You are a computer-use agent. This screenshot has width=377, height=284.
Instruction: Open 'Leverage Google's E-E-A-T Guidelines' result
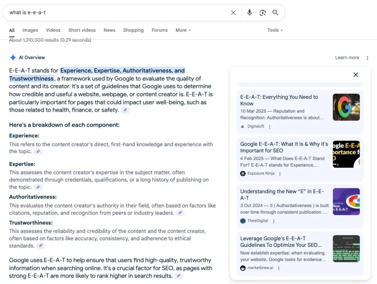[281, 242]
